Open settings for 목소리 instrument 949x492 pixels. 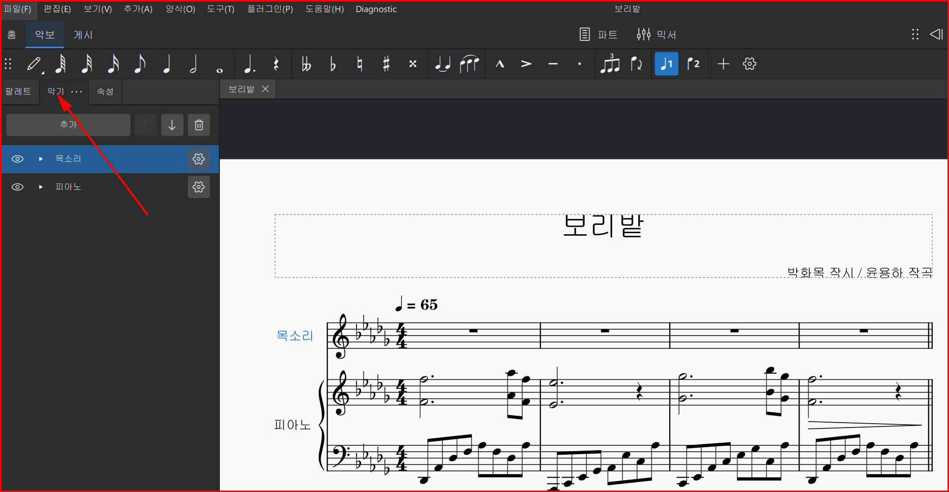(x=199, y=159)
